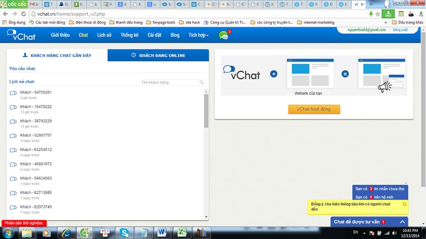Open the fanpage tools bookmark folder

(x=160, y=23)
